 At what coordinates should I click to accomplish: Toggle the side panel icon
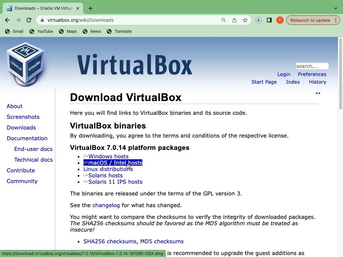point(269,20)
